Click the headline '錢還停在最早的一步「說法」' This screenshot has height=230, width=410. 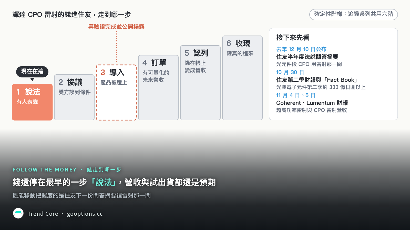pos(65,182)
